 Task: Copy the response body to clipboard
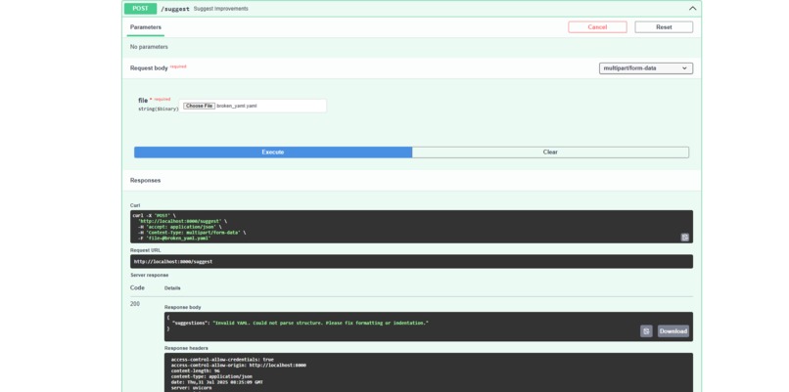pos(646,331)
